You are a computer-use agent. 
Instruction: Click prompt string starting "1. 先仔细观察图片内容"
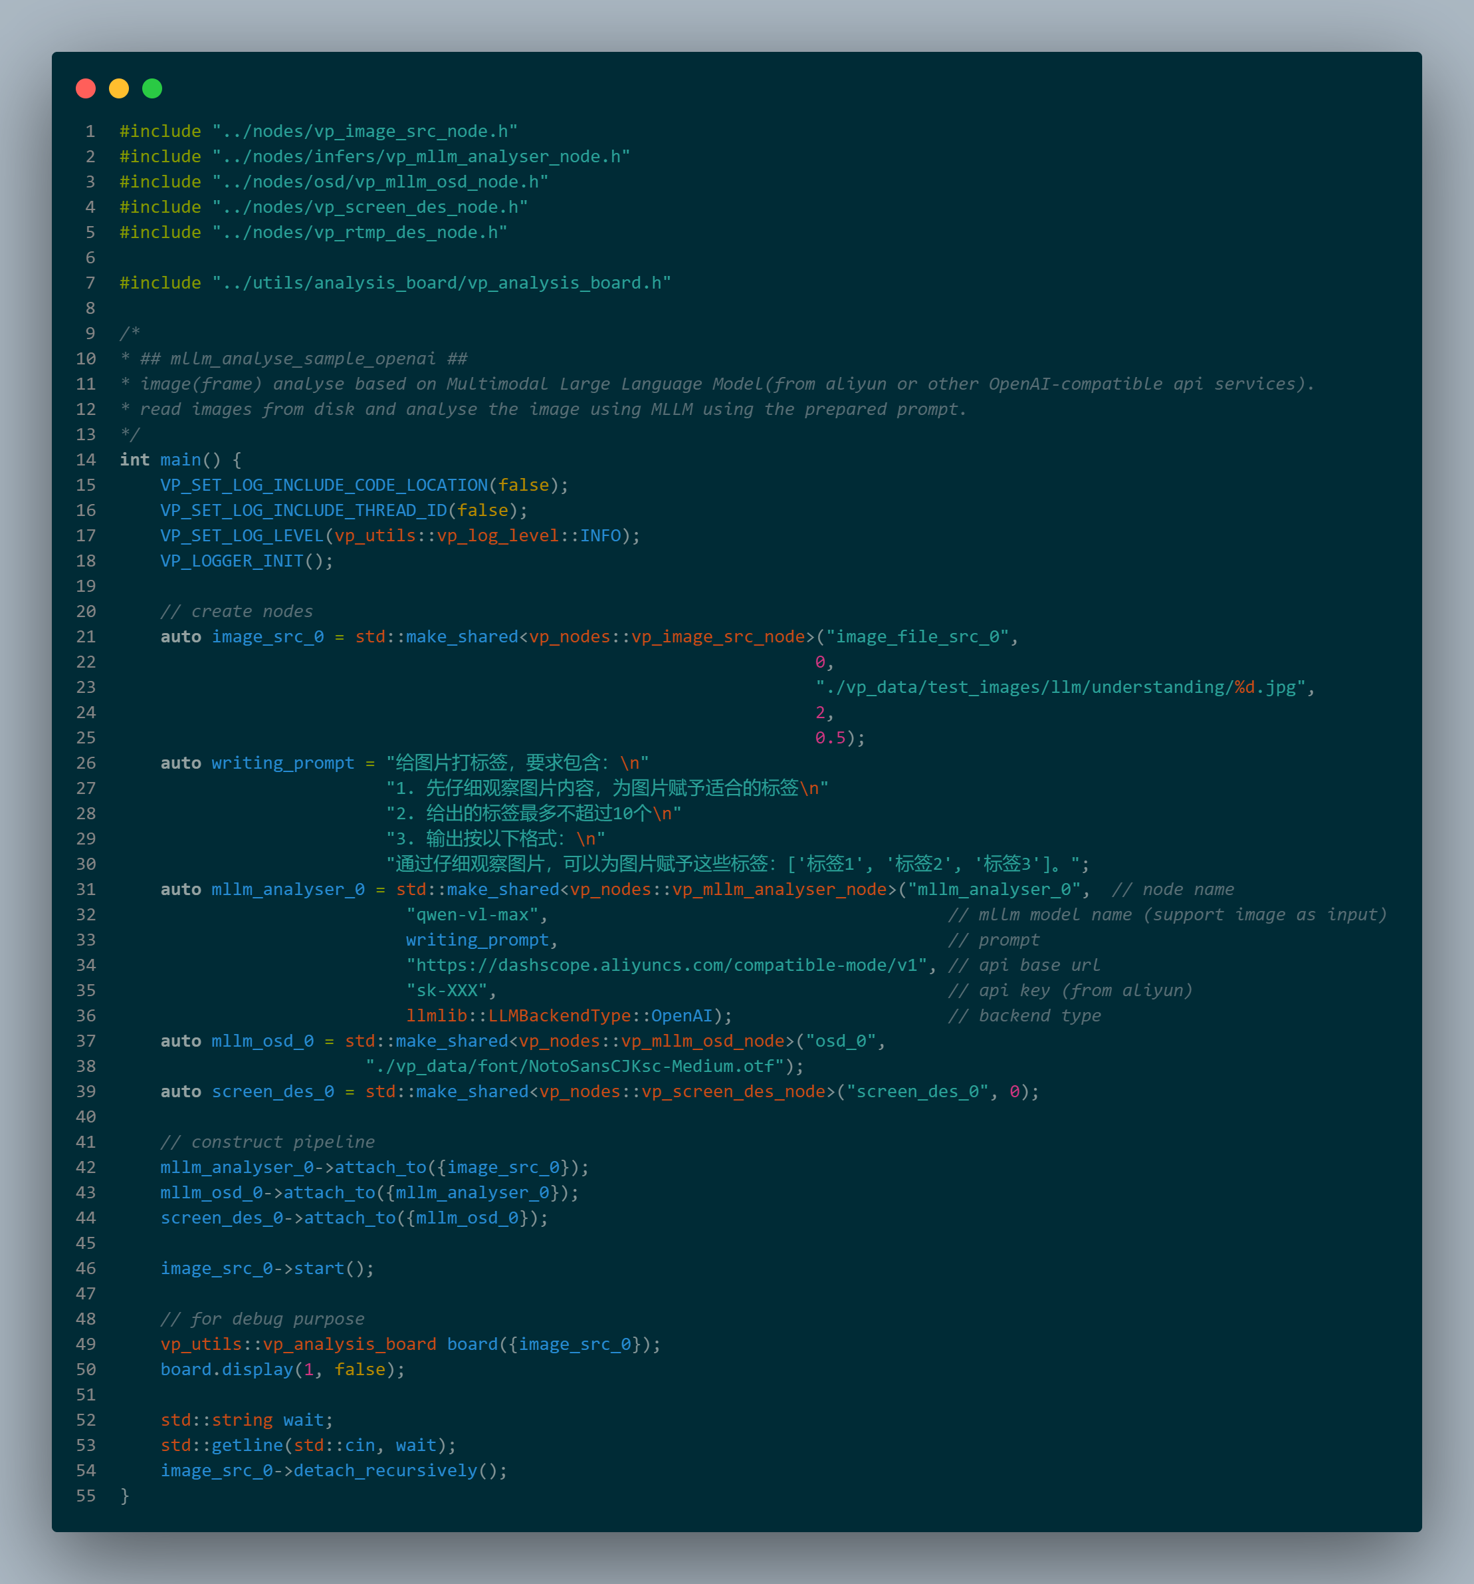(607, 788)
